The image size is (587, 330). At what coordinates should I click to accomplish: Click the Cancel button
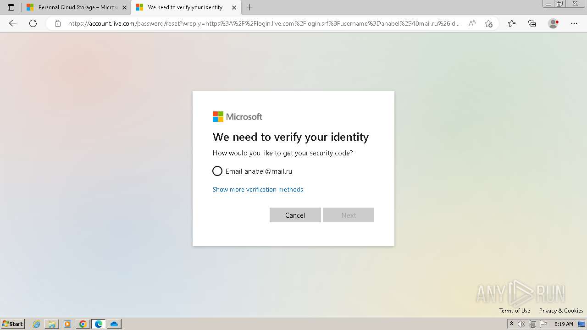[x=295, y=215]
